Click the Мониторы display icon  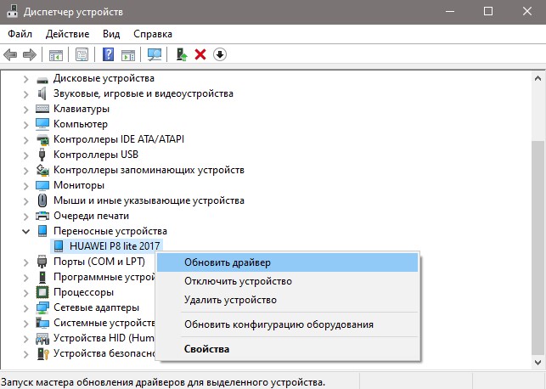coord(42,185)
